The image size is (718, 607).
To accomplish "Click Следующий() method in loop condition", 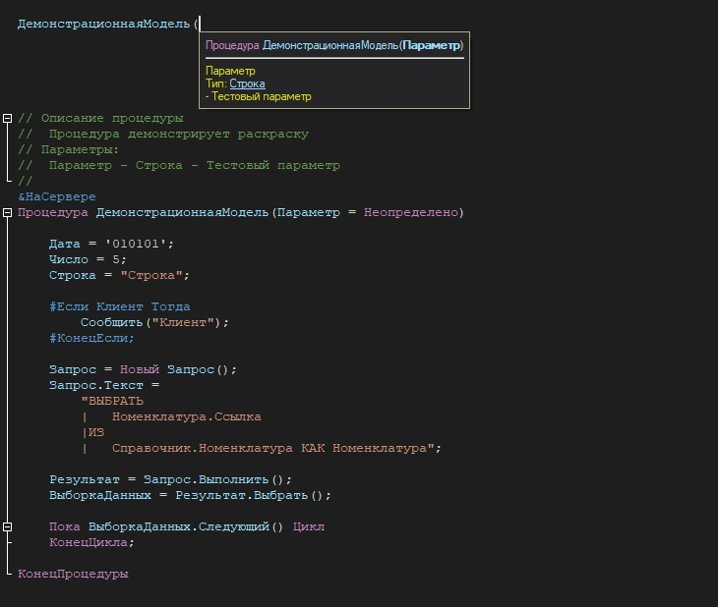I will [x=241, y=527].
